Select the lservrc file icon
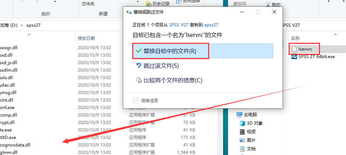The width and height of the screenshot is (346, 155). (294, 48)
